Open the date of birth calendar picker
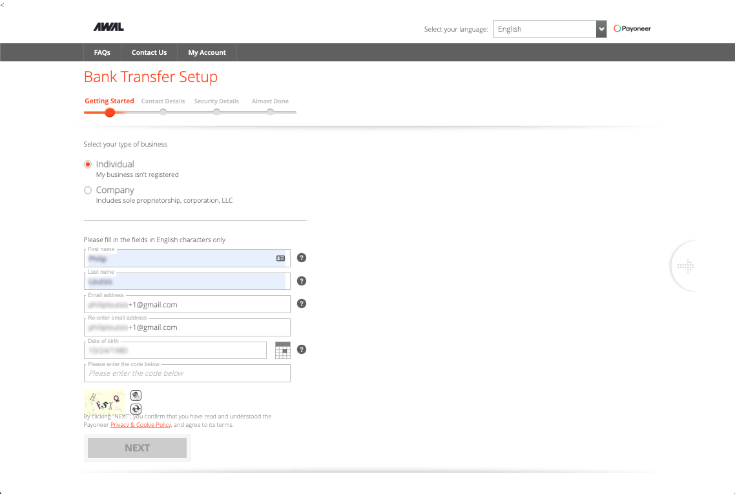 282,350
